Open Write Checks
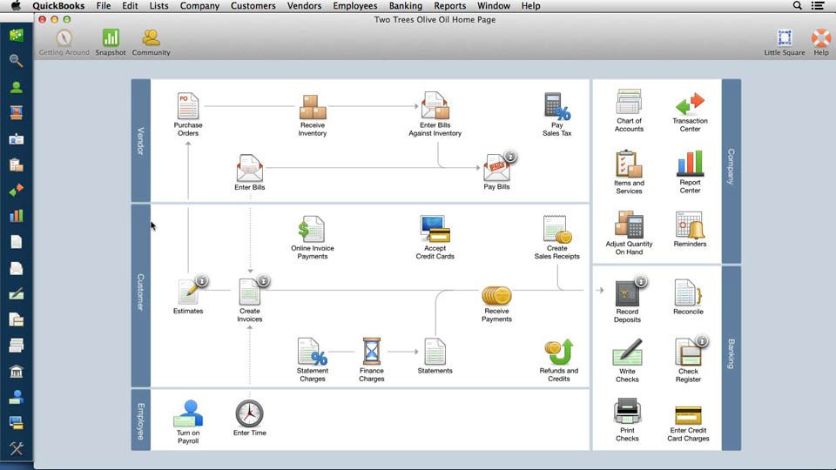 pos(627,352)
